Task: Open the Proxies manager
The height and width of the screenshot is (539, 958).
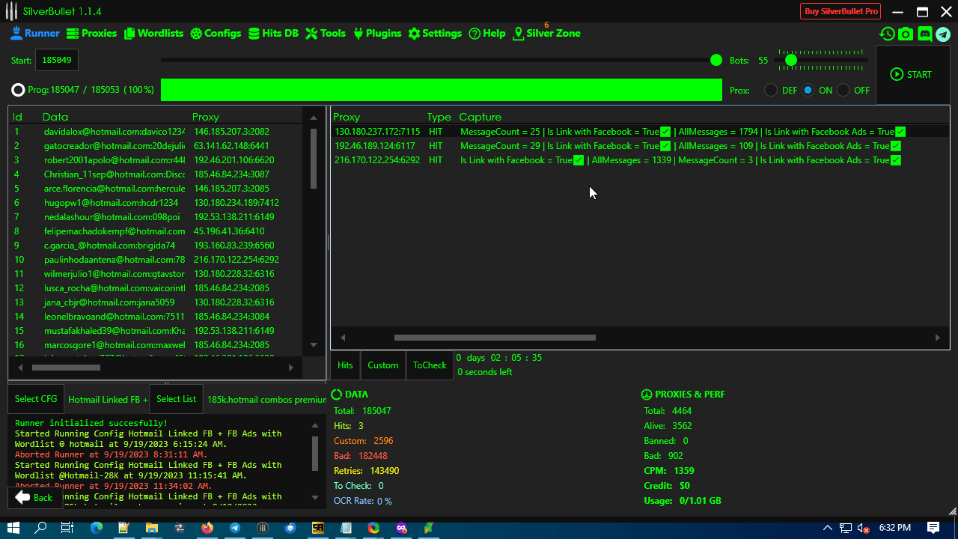Action: pos(91,33)
